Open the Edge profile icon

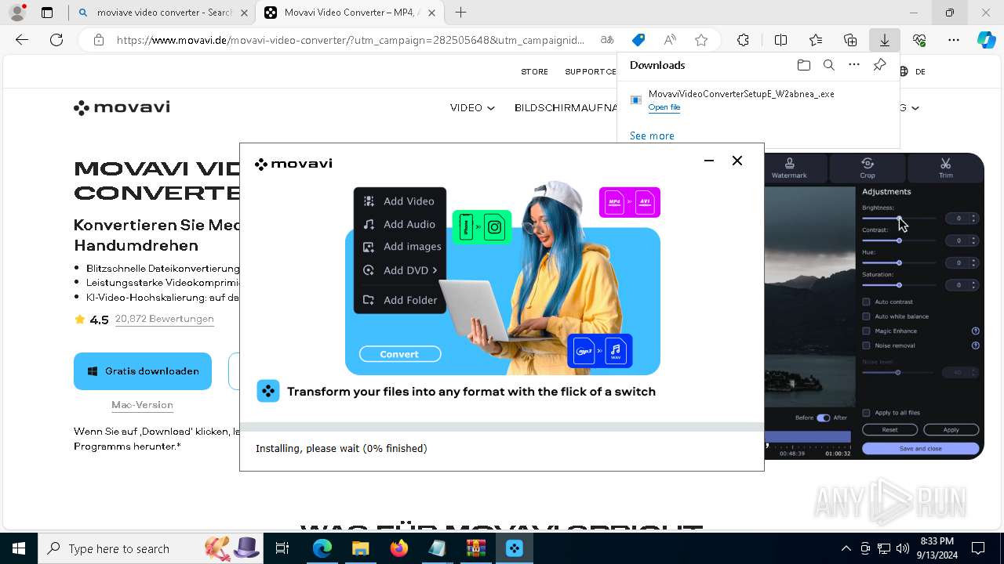point(17,13)
